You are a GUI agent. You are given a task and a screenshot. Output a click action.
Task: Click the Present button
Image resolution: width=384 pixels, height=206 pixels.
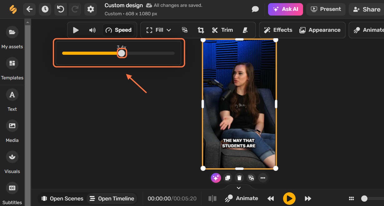[326, 9]
